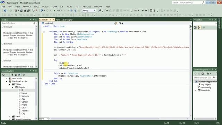The width and height of the screenshot is (222, 125).
Task: Collapse the Register table node
Action: click(12, 87)
